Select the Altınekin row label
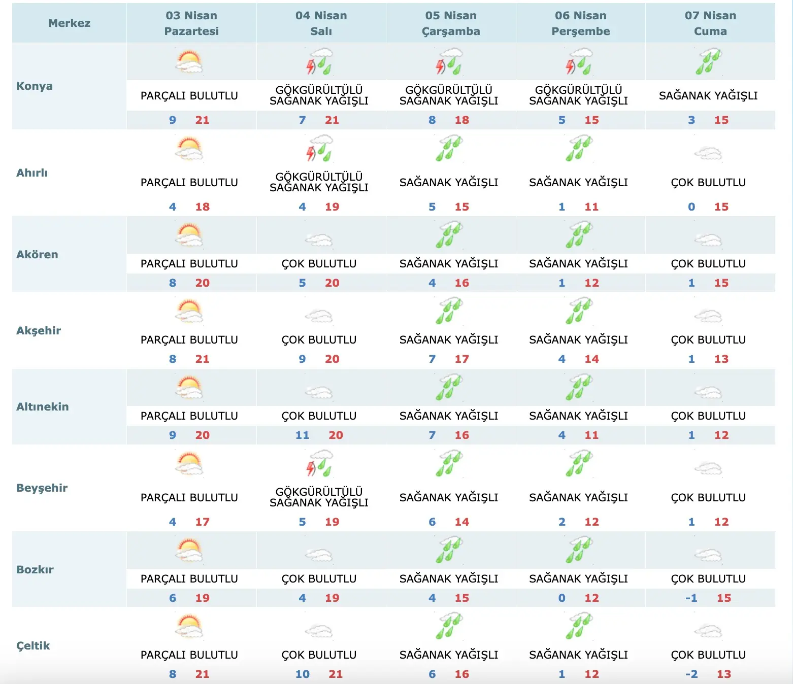 pyautogui.click(x=42, y=406)
